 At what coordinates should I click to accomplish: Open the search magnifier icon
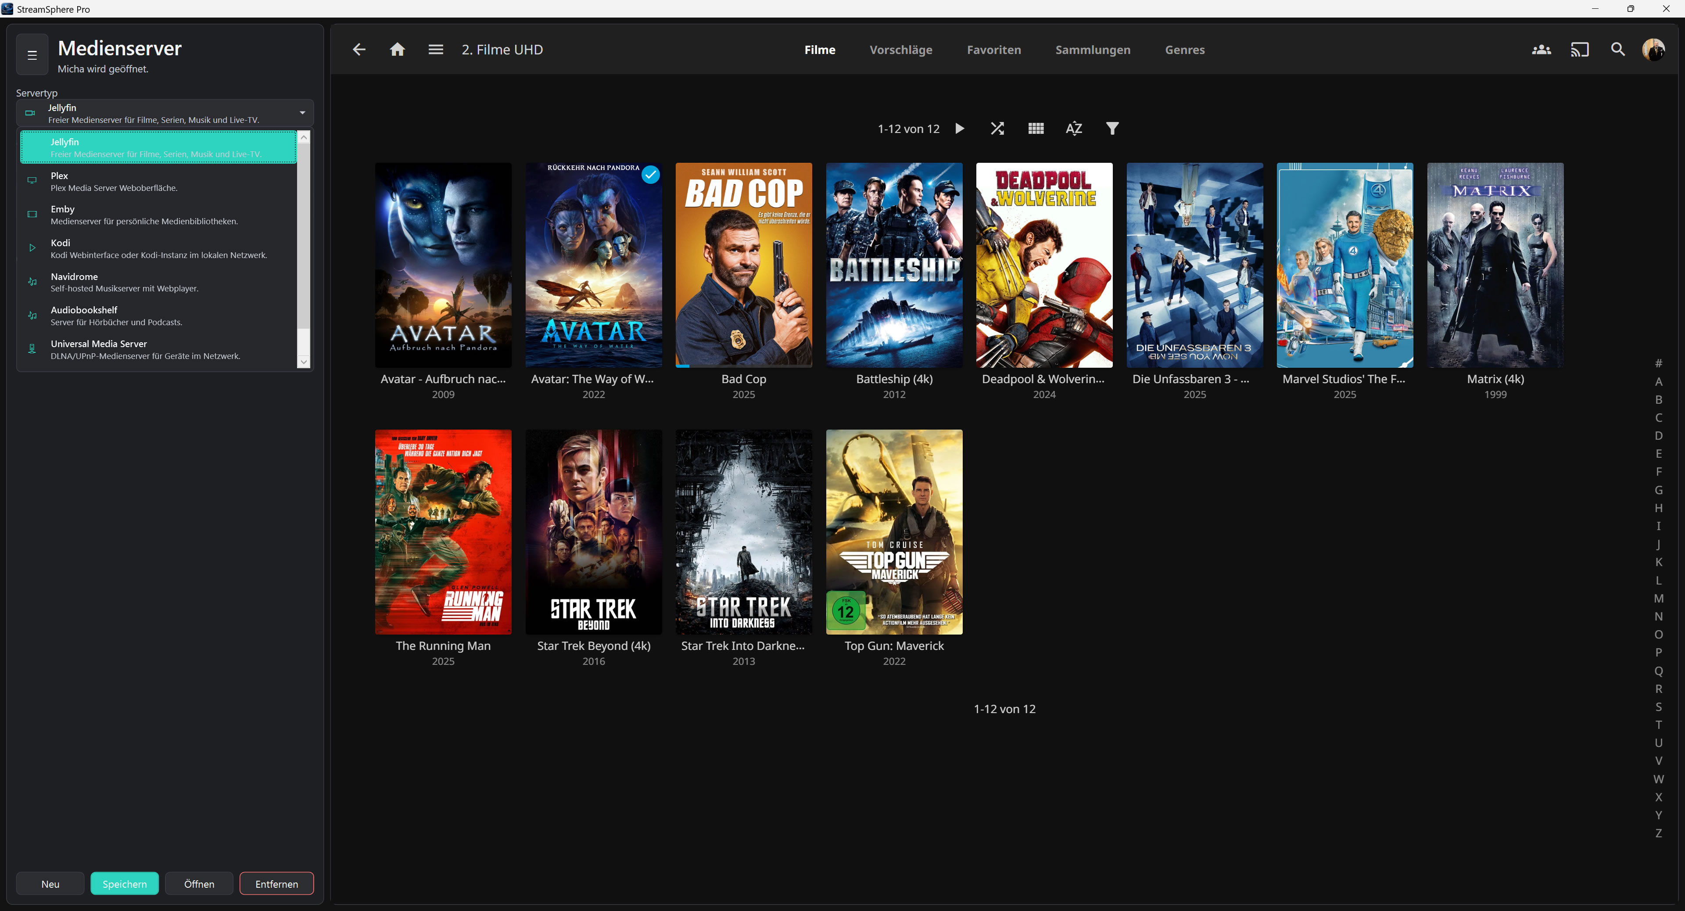[1617, 50]
